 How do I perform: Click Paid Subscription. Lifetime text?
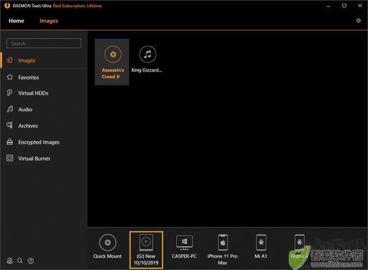pyautogui.click(x=77, y=6)
